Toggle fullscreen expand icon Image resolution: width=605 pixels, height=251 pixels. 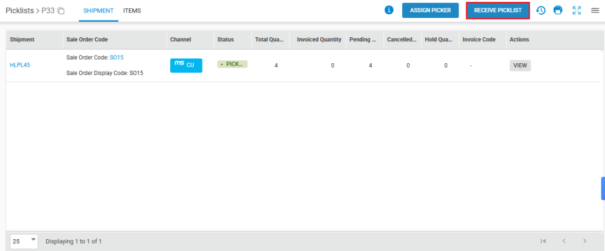(x=577, y=11)
